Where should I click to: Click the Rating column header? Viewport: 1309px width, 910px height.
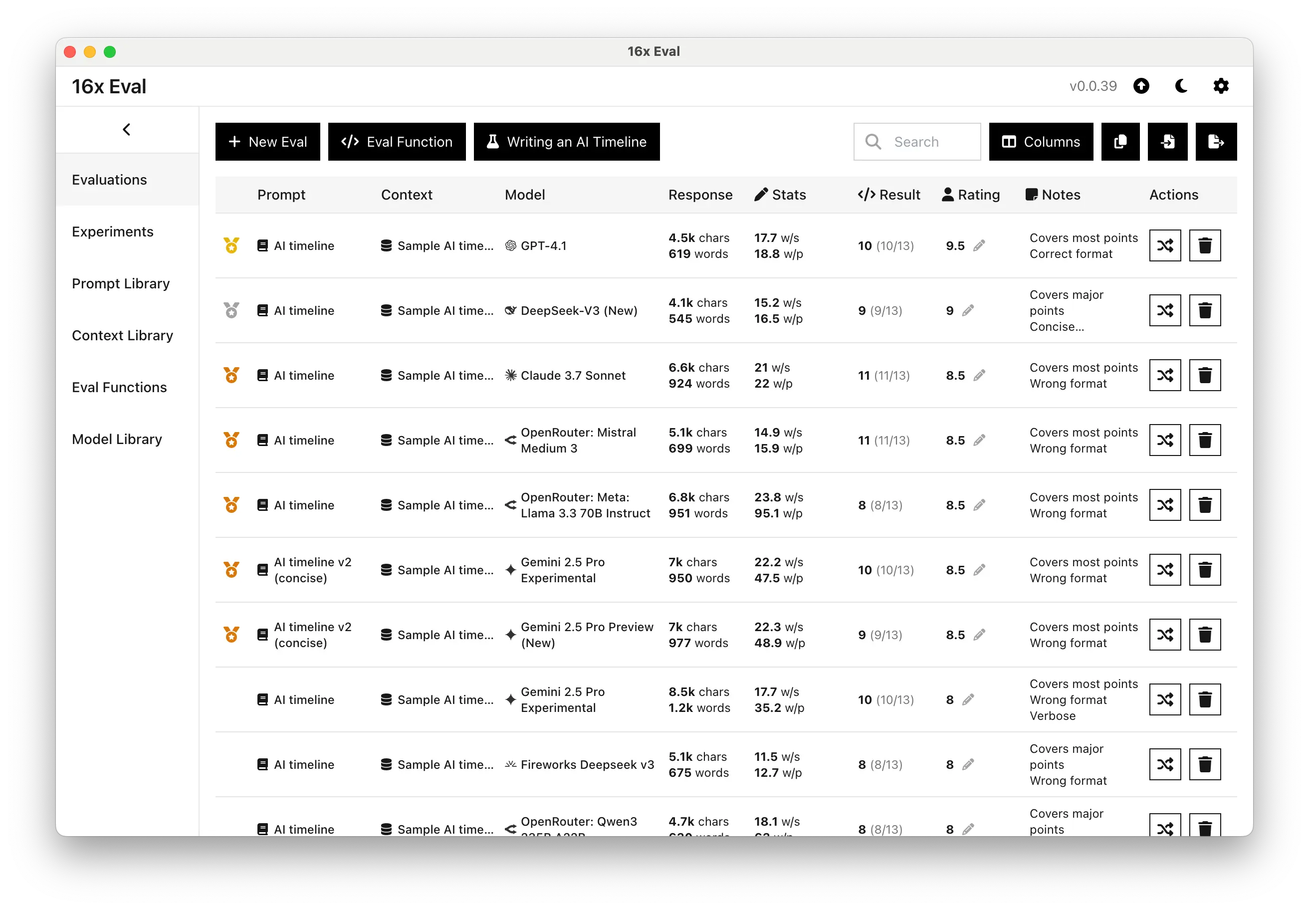971,195
